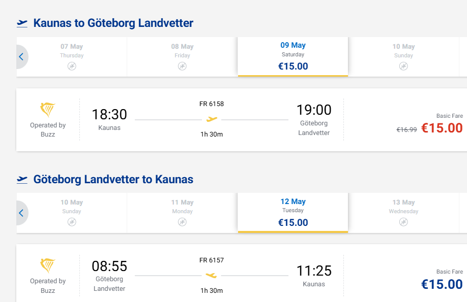The width and height of the screenshot is (467, 302).
Task: Click no-flight icon under 10 May Sunday outbound
Action: [403, 66]
